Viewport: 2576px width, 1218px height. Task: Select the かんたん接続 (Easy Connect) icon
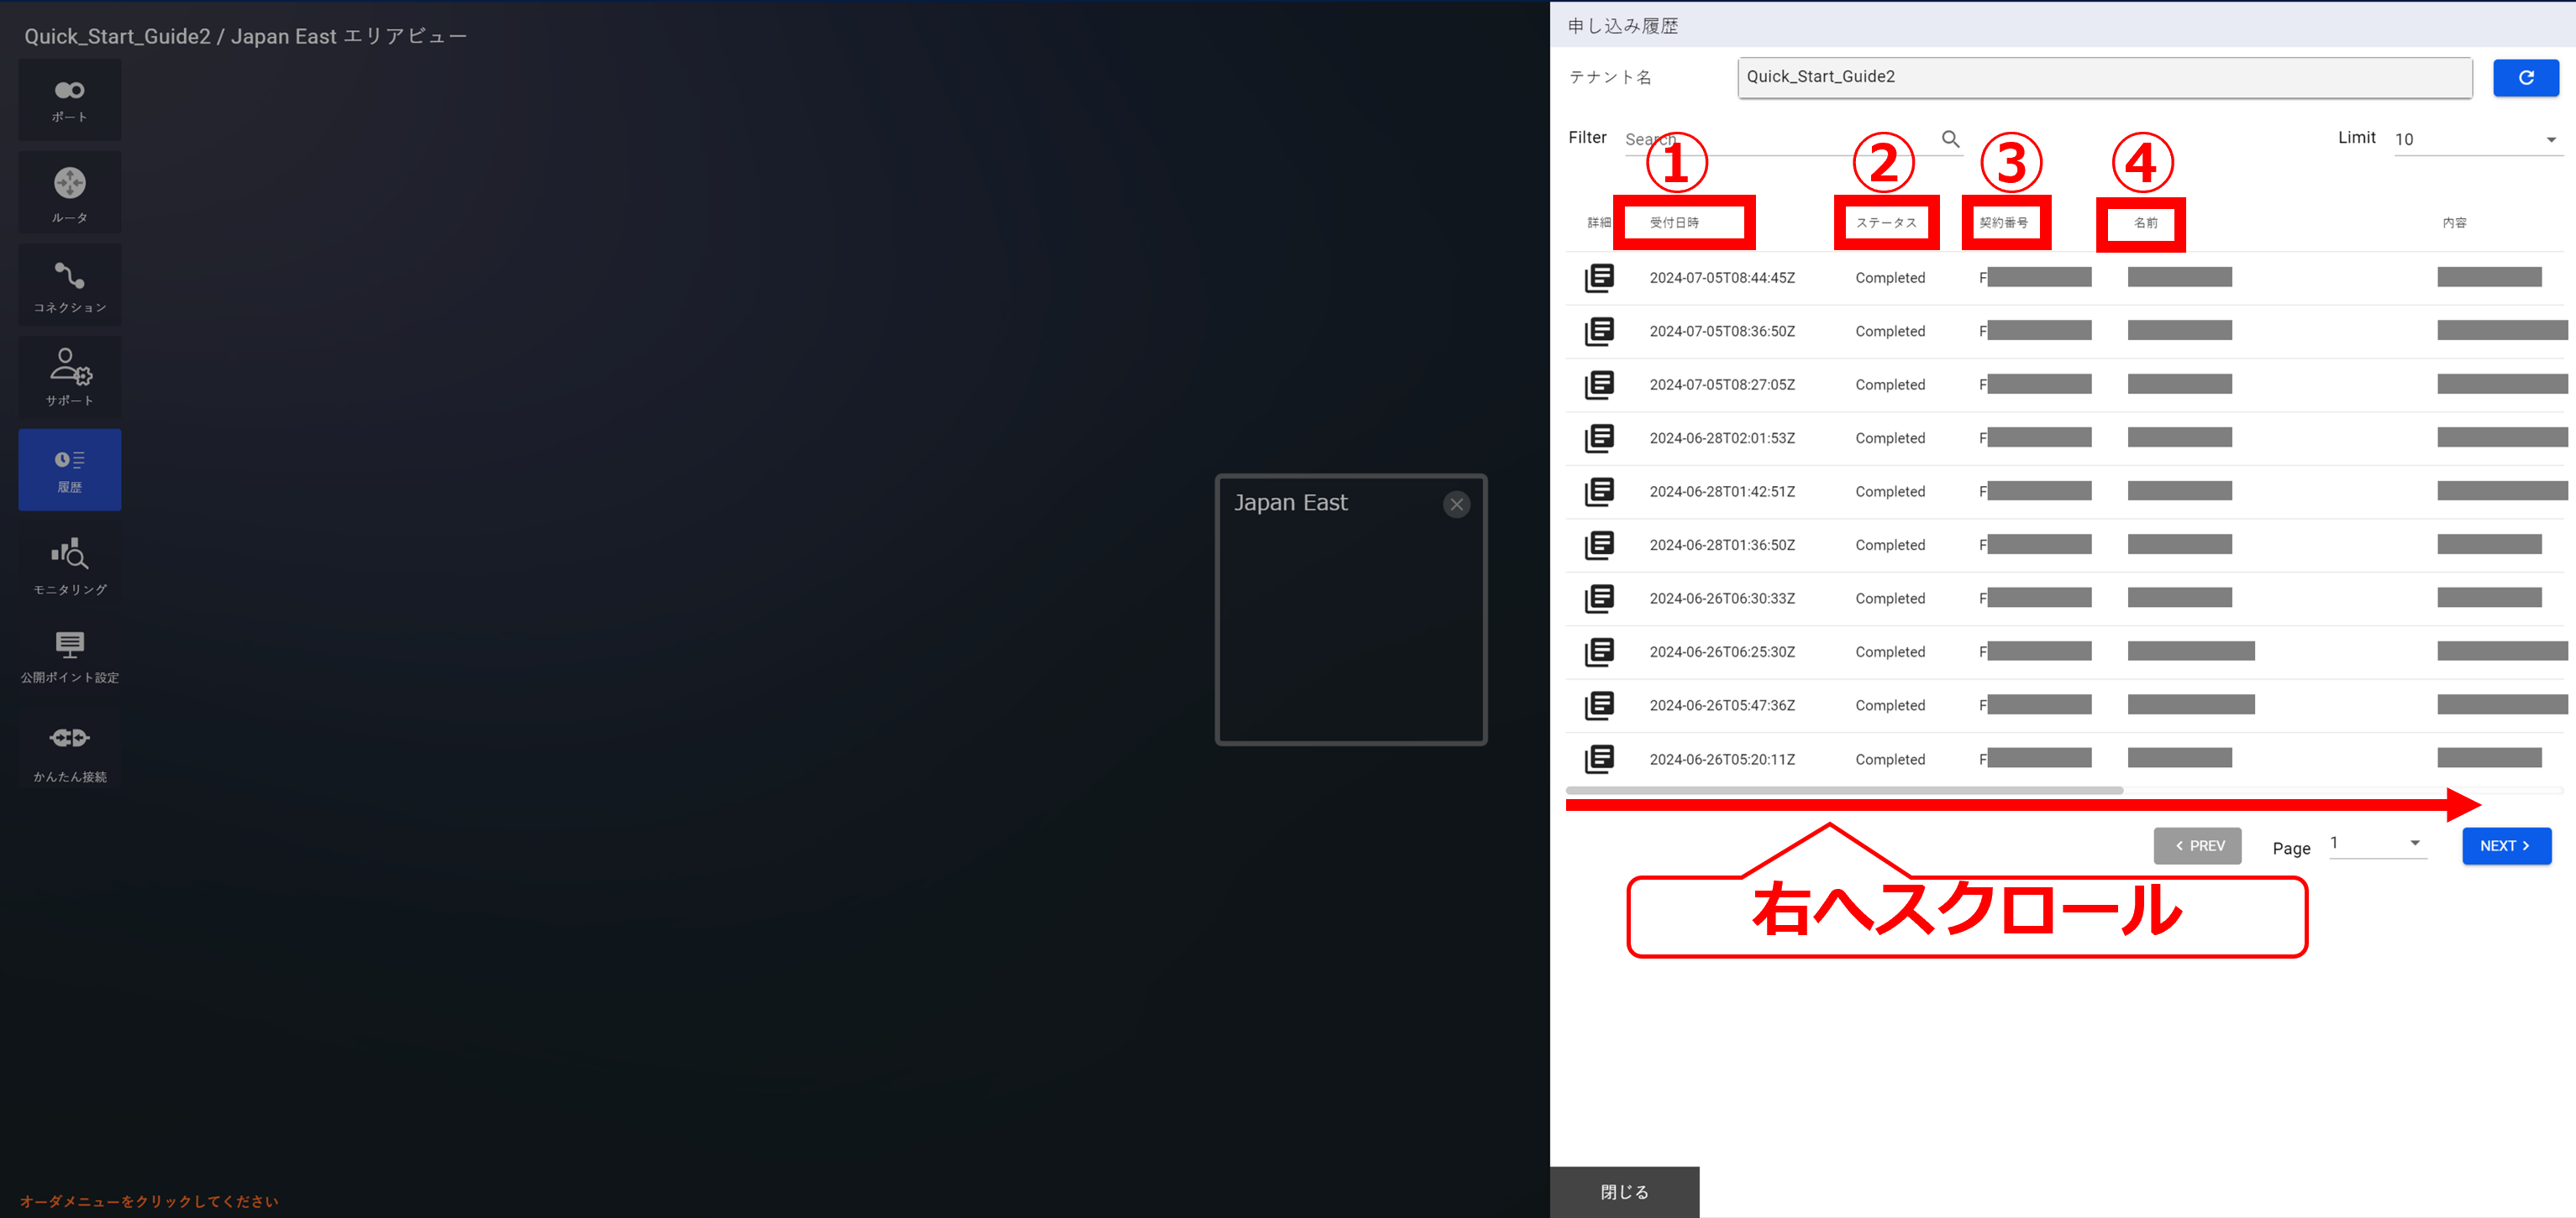69,750
